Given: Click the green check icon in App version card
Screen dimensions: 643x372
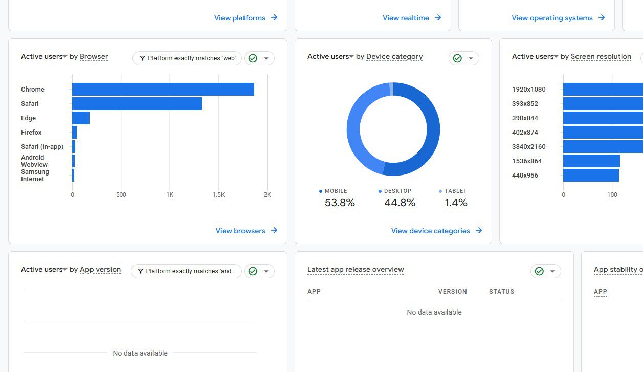Looking at the screenshot, I should (x=253, y=271).
